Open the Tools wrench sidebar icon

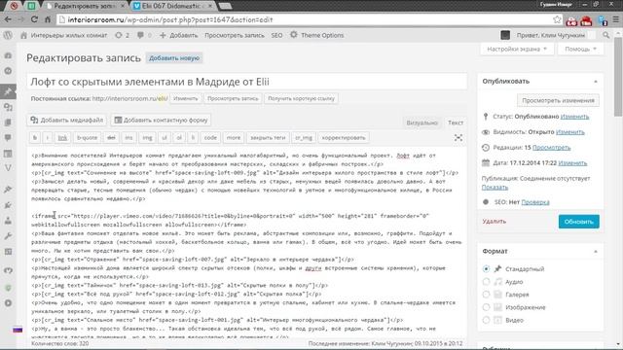point(8,236)
